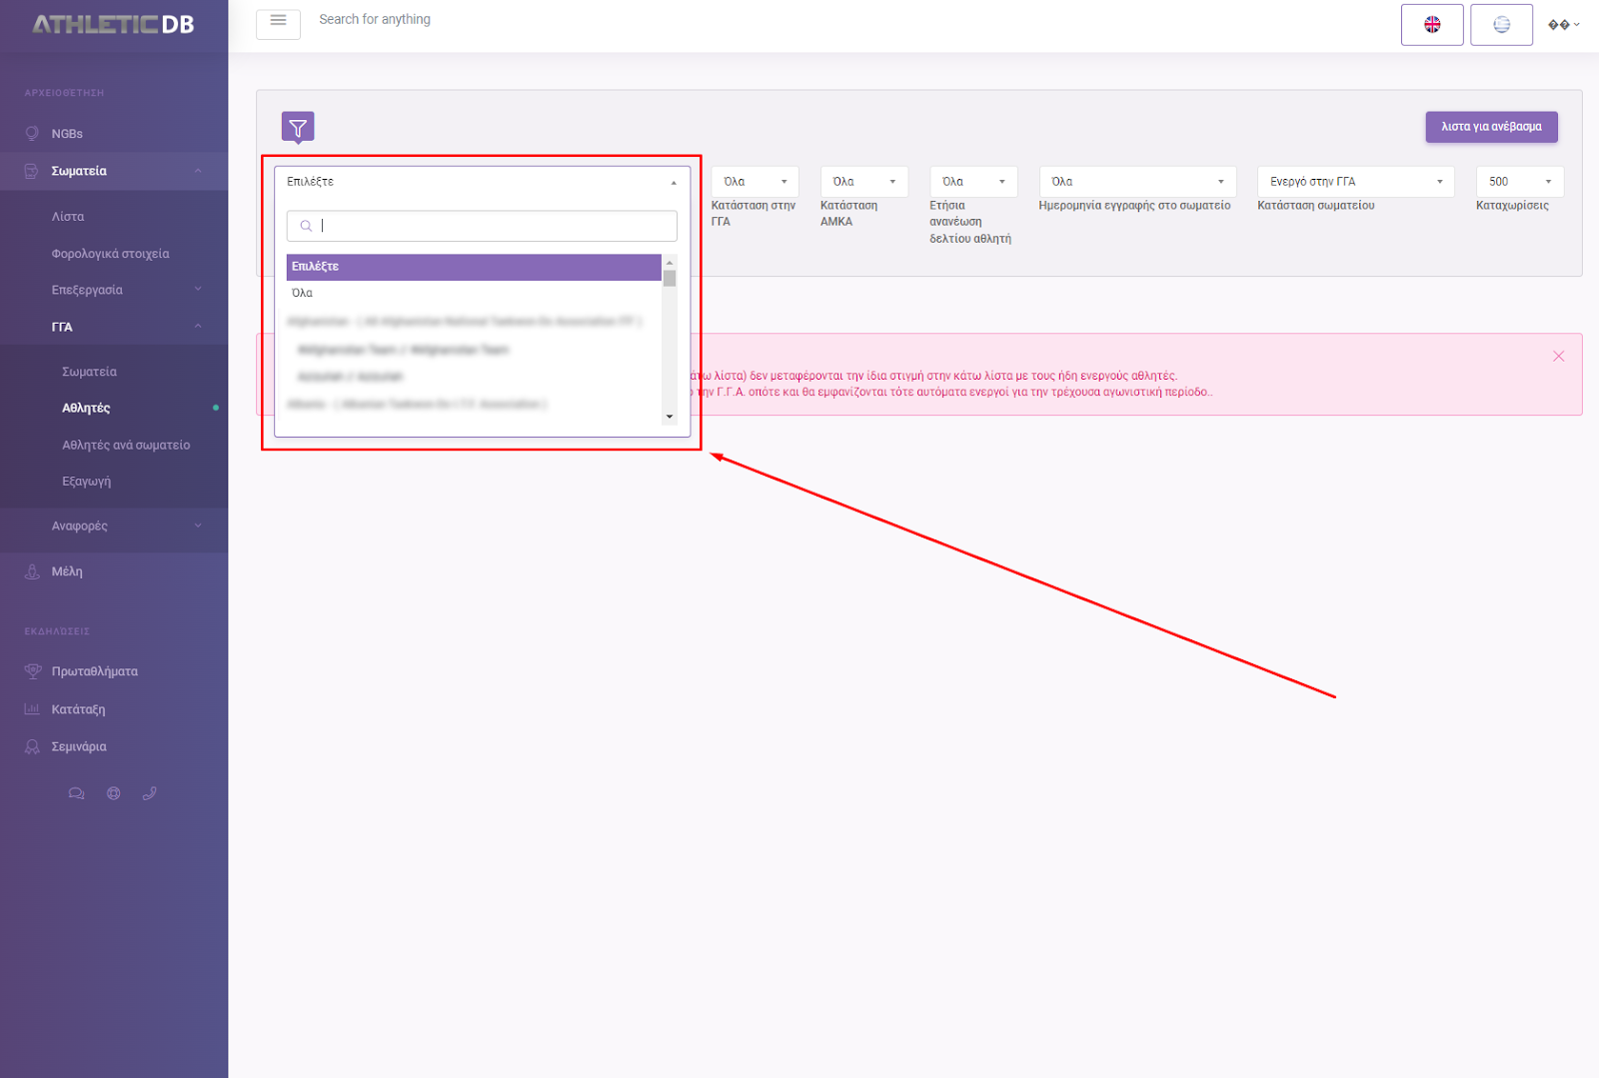Open the hamburger menu button
Image resolution: width=1599 pixels, height=1078 pixels.
(278, 23)
